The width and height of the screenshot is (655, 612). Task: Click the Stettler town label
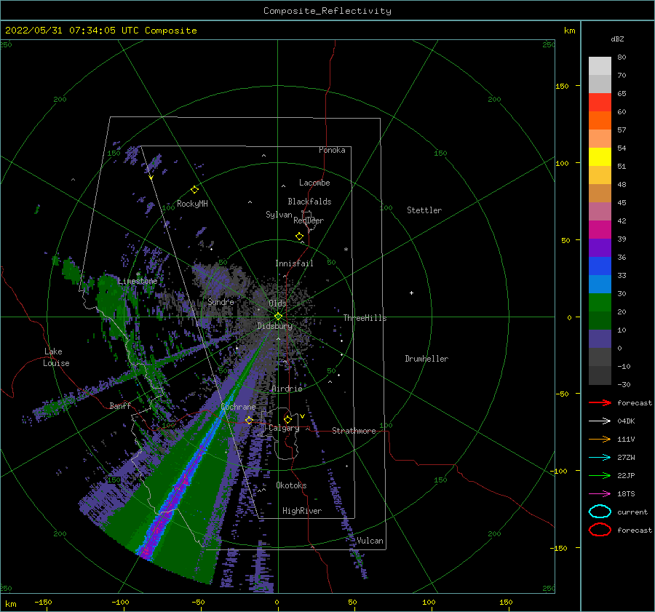tap(424, 210)
